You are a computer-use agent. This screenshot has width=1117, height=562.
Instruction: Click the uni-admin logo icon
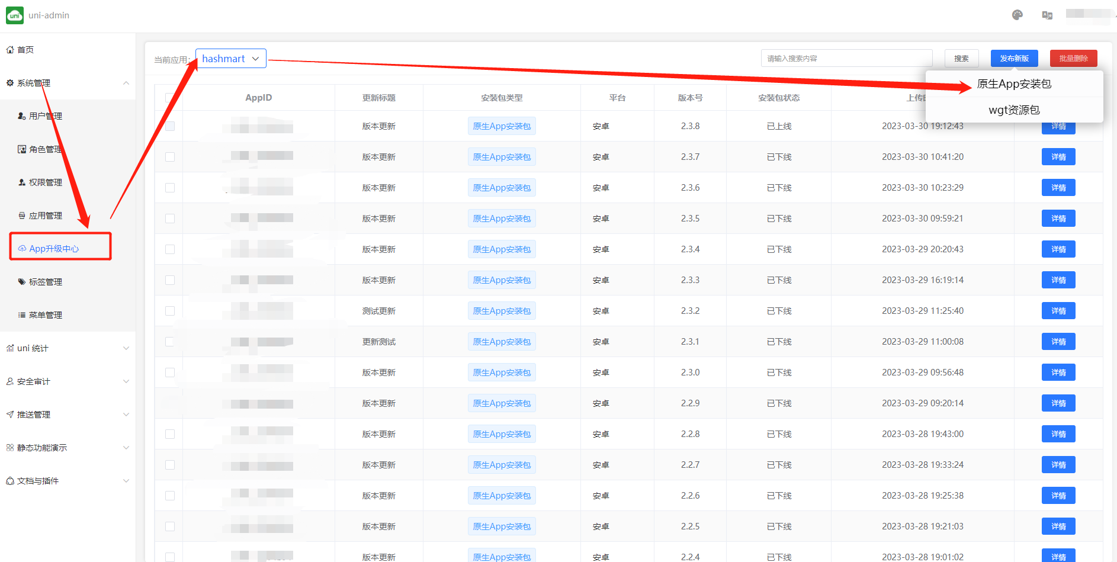(x=15, y=15)
